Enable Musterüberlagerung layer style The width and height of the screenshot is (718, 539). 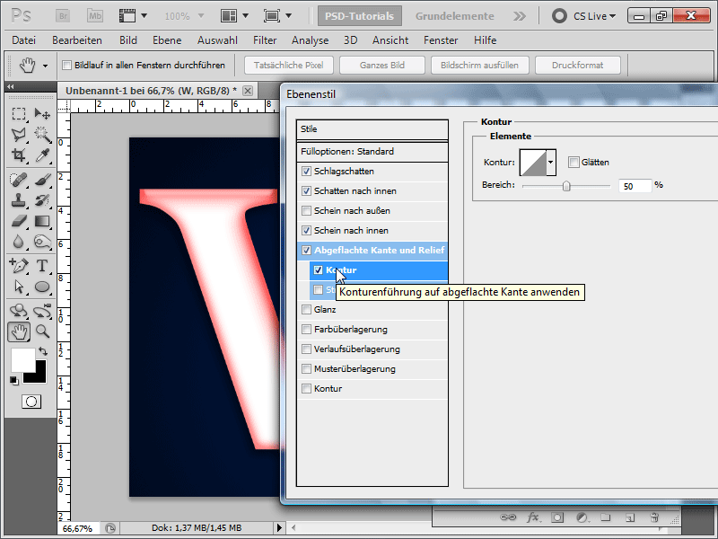pyautogui.click(x=306, y=369)
